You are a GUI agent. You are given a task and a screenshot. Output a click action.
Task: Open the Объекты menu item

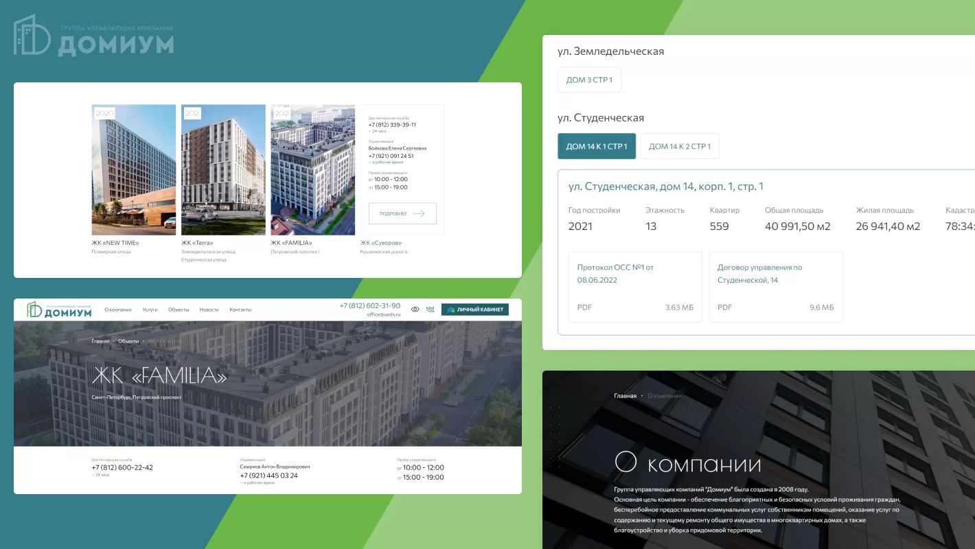[x=179, y=310]
